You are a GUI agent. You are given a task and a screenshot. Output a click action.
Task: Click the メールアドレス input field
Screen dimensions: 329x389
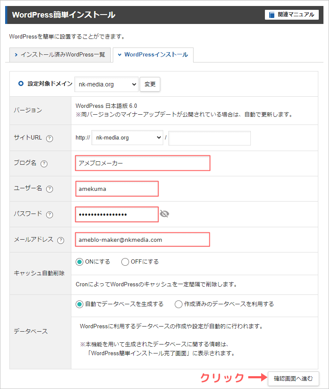click(x=142, y=240)
